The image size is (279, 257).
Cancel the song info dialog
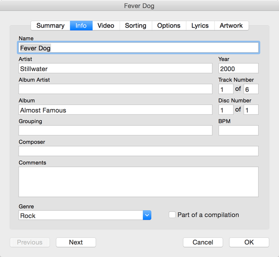[203, 242]
